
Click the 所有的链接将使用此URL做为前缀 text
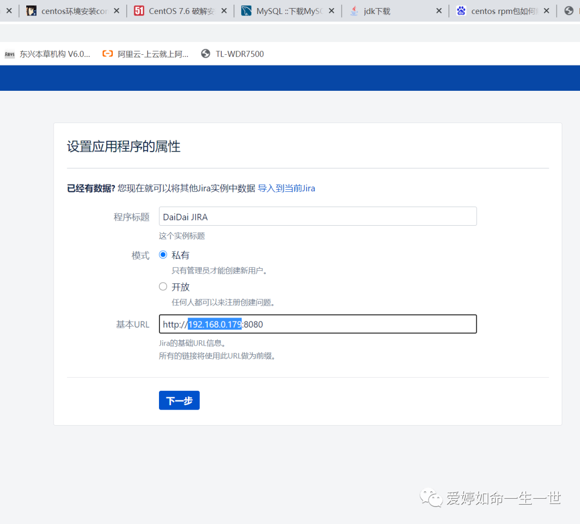click(218, 356)
